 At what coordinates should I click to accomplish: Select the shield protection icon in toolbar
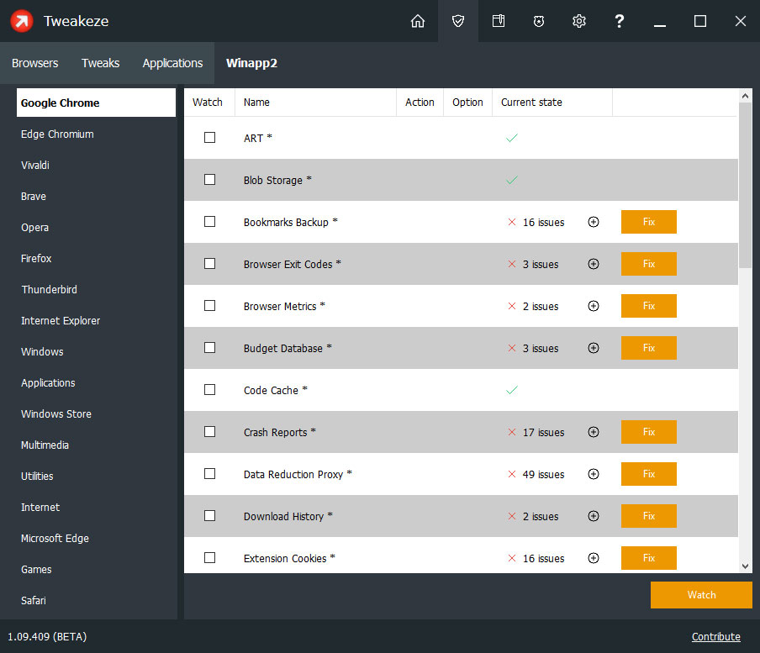coord(458,21)
